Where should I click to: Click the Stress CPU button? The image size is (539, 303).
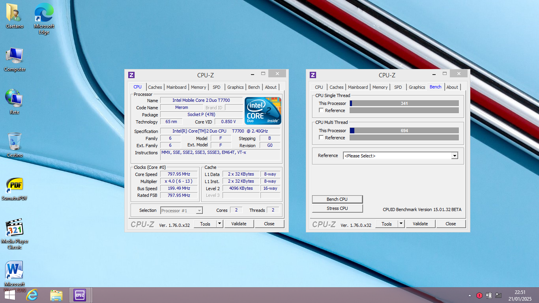pos(337,208)
